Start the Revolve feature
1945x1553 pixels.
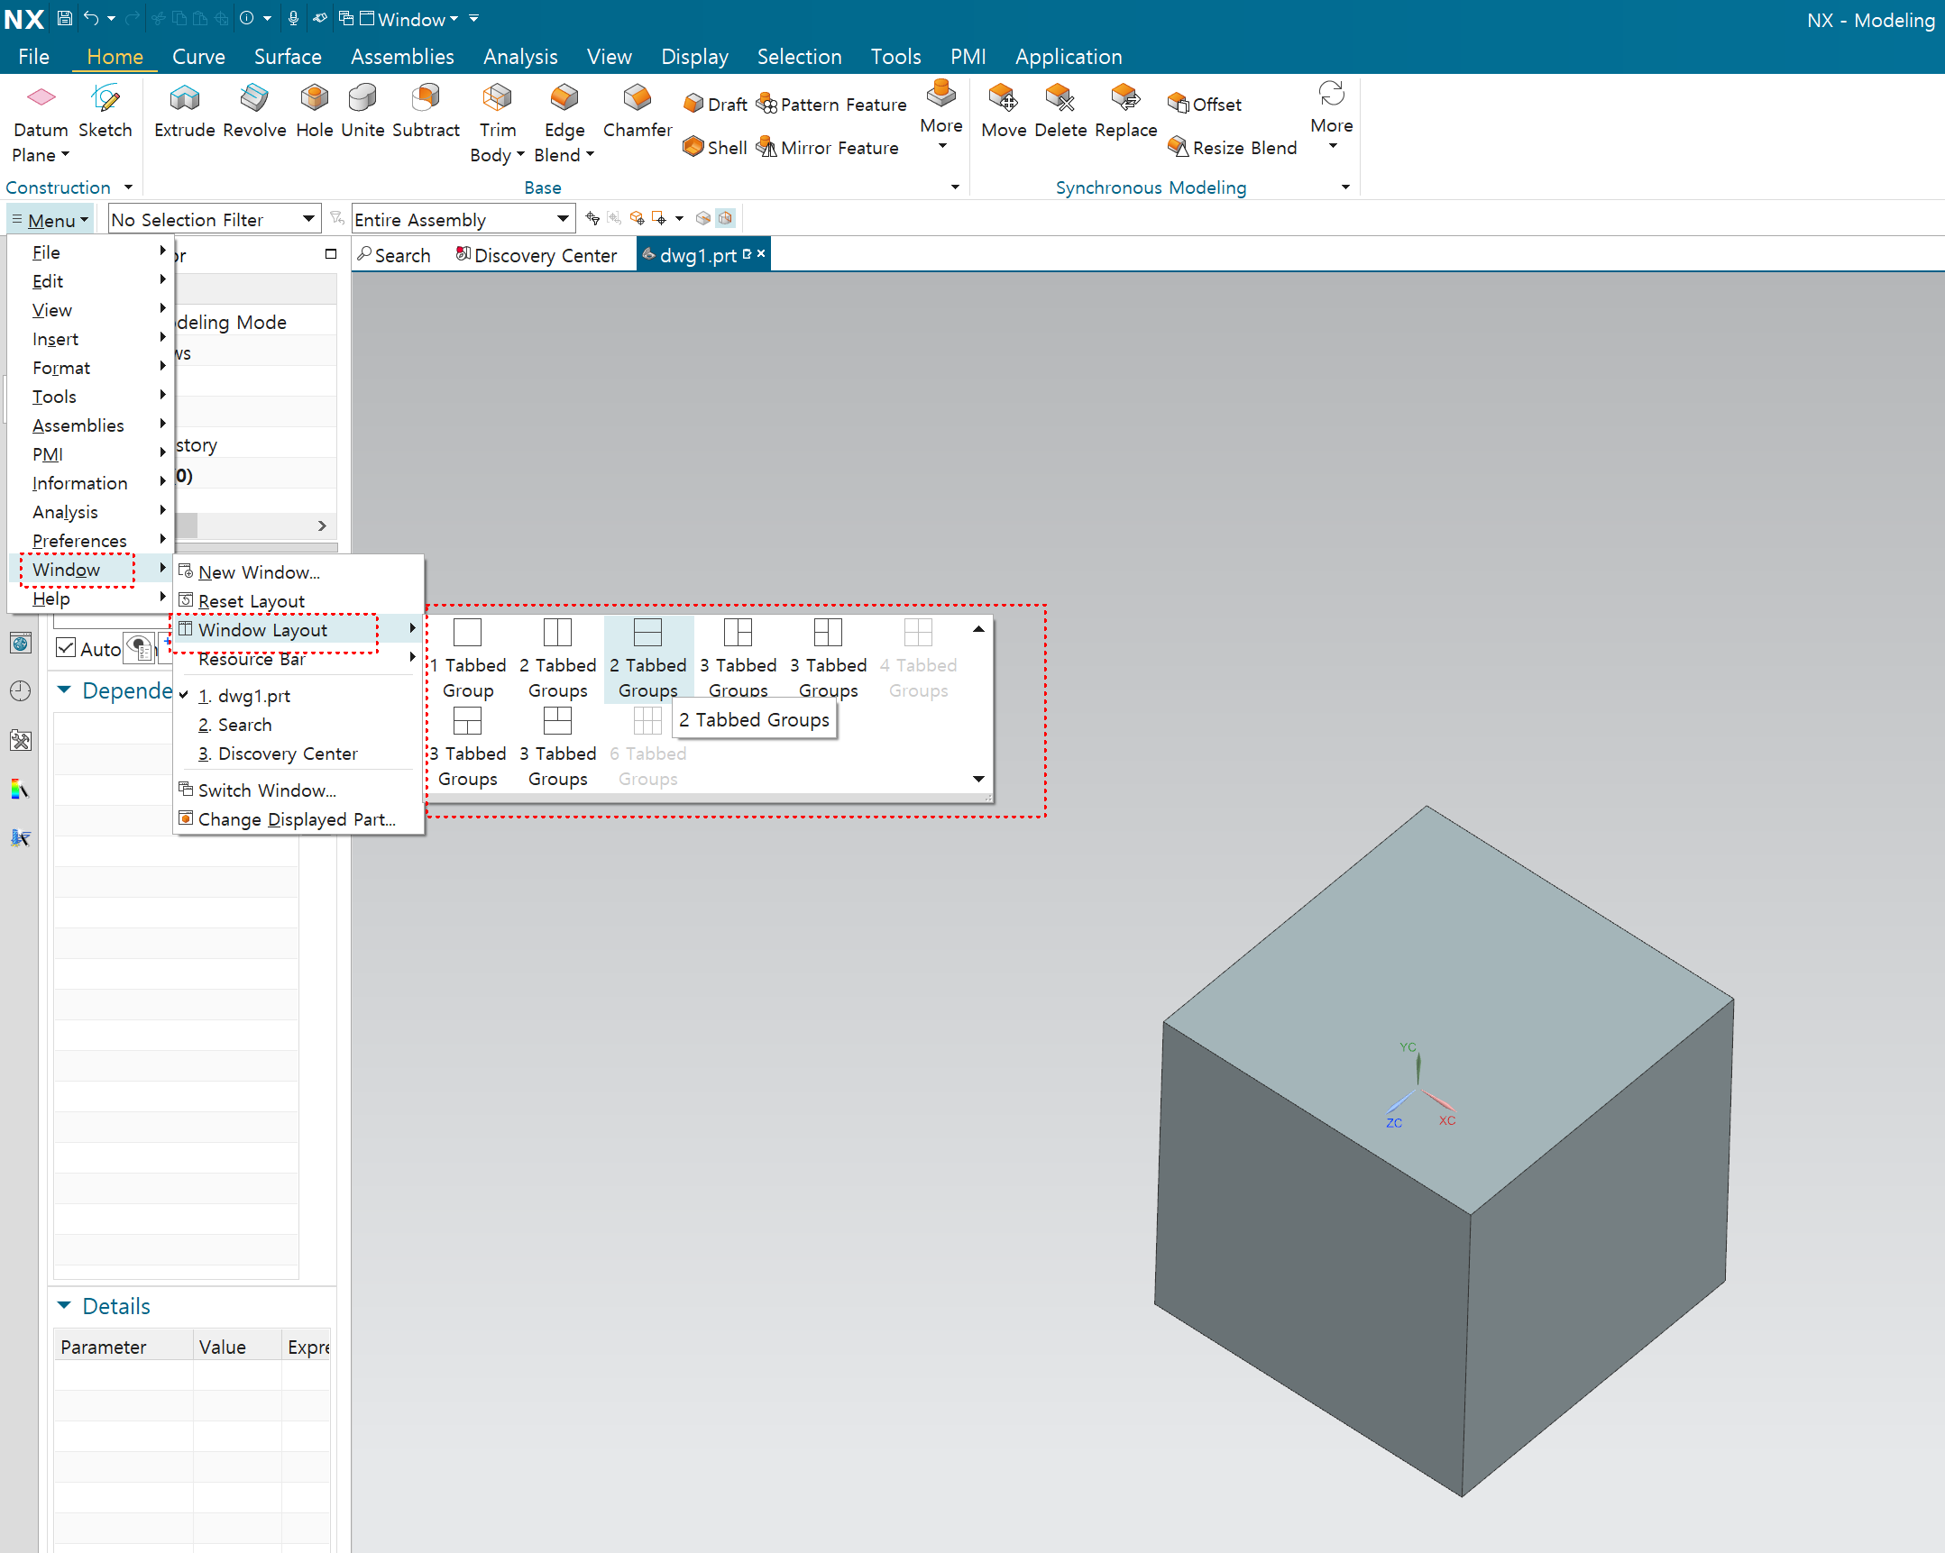click(x=254, y=111)
